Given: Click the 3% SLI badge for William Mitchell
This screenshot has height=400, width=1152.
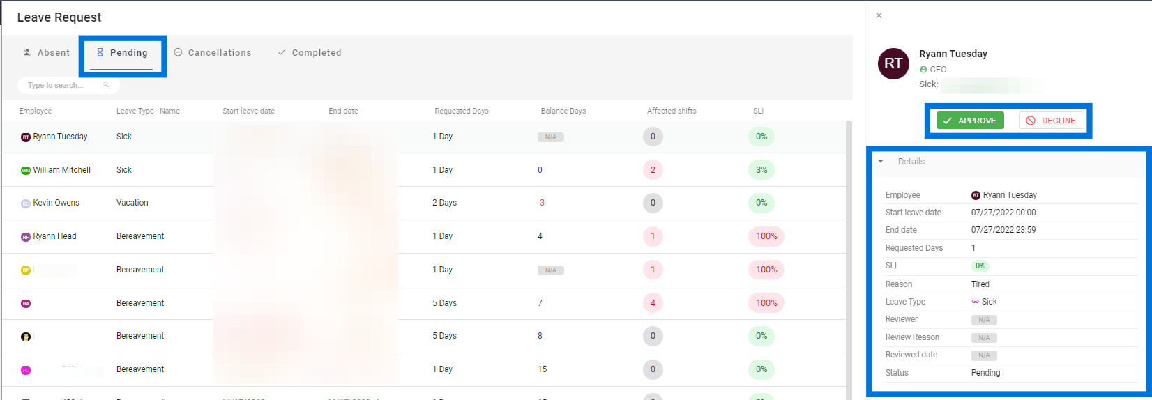Looking at the screenshot, I should coord(761,170).
